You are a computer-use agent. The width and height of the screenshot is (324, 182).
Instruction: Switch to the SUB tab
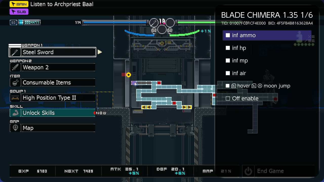(19, 12)
